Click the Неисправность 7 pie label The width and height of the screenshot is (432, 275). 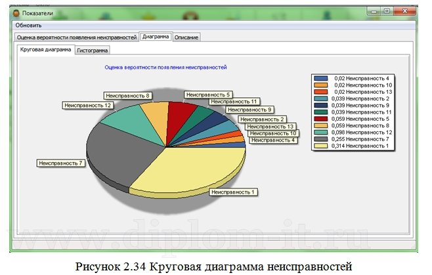60,163
